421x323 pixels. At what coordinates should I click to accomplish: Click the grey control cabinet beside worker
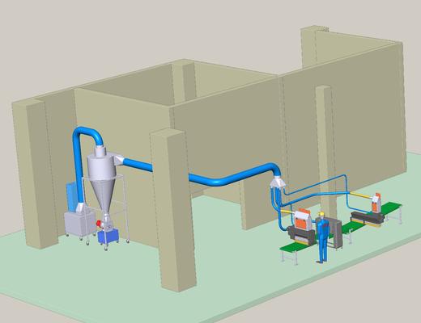click(336, 232)
